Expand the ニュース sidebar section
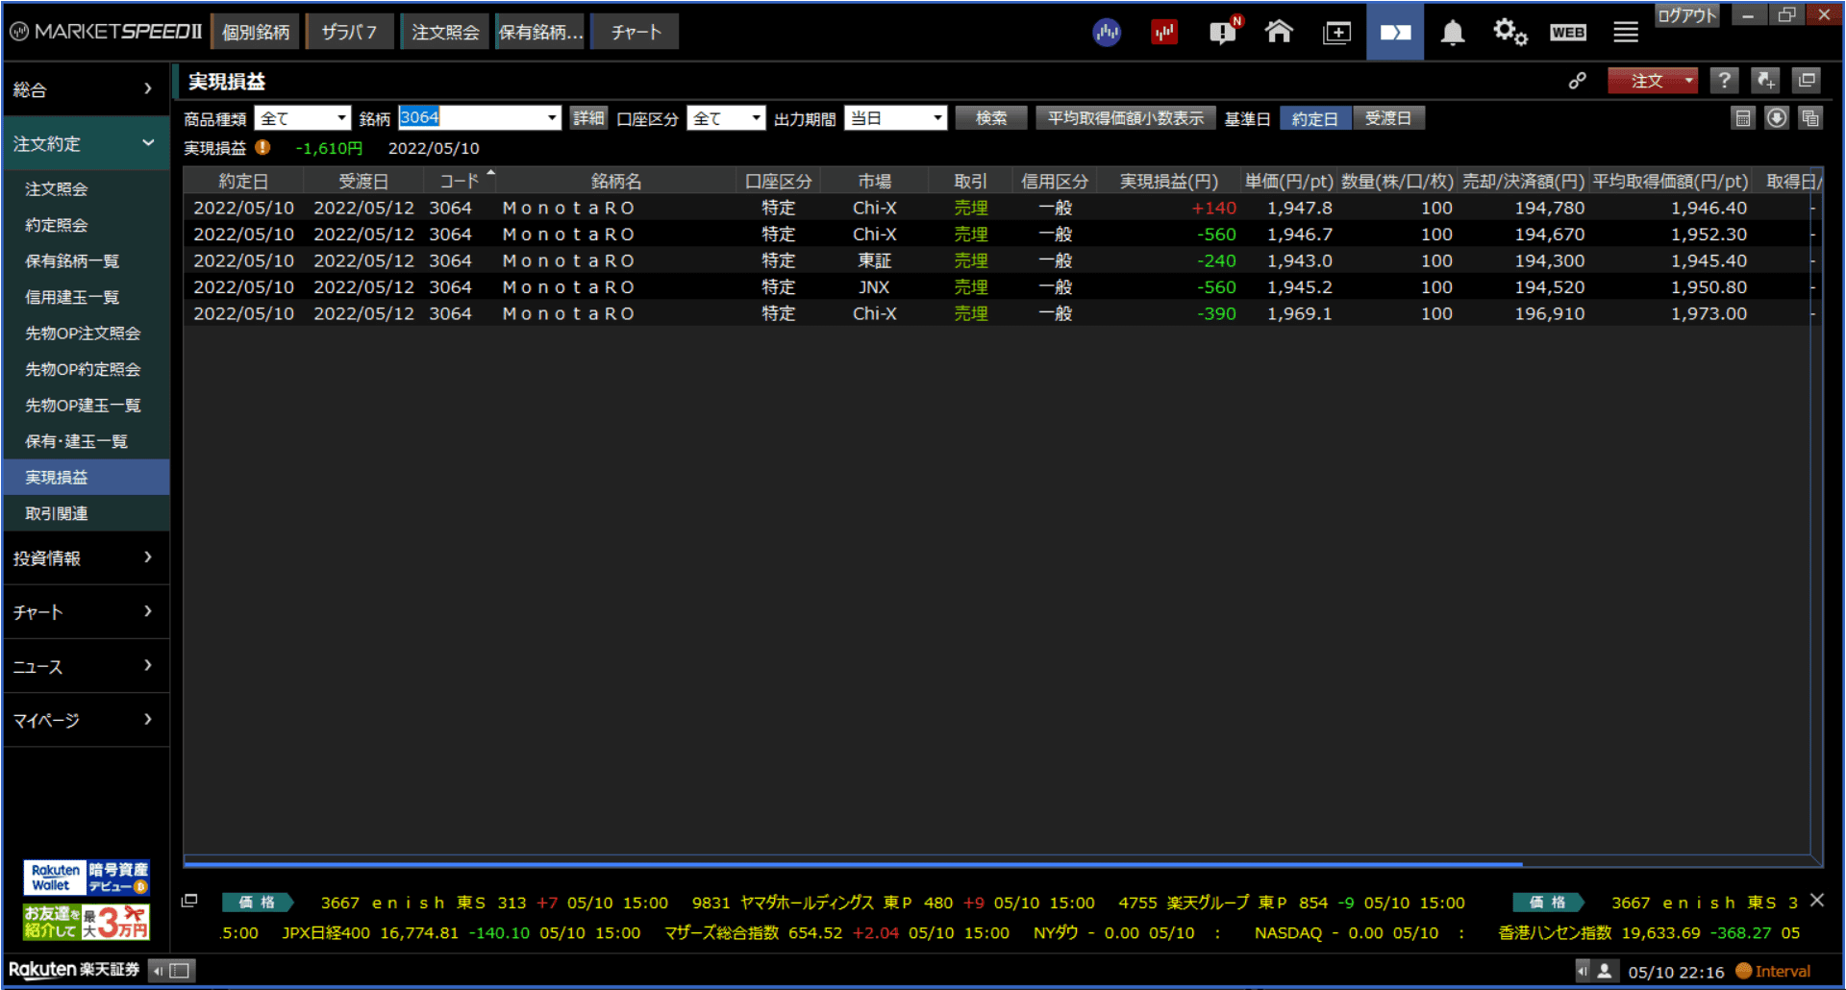 pyautogui.click(x=85, y=666)
